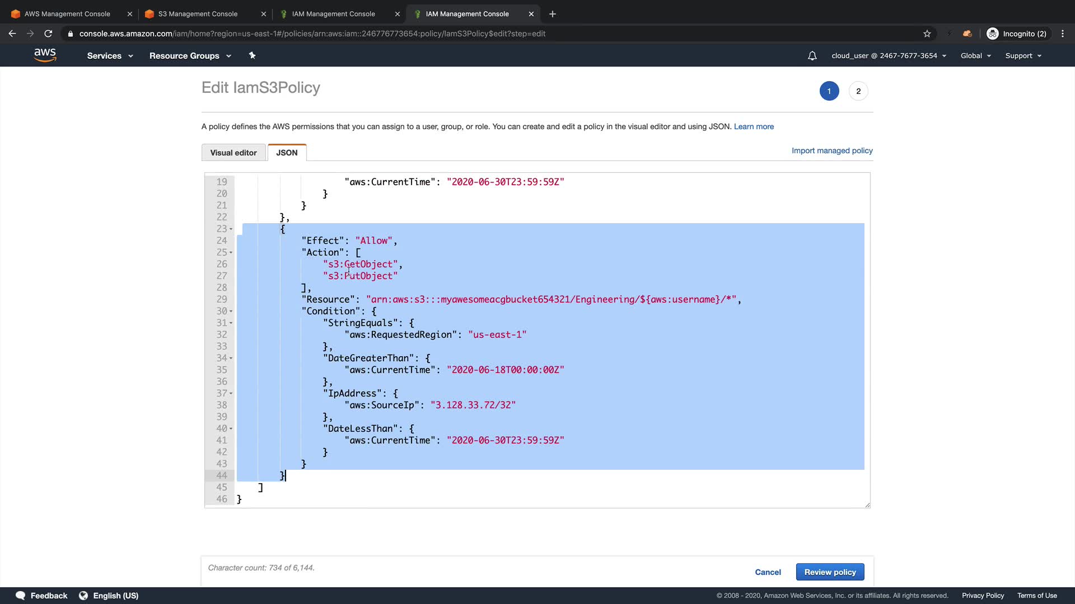Open the Global region dropdown
Image resolution: width=1075 pixels, height=604 pixels.
pos(975,56)
